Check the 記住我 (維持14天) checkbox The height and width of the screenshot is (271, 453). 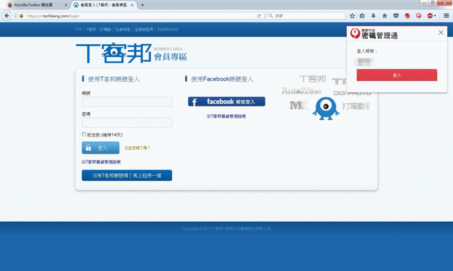tap(84, 134)
